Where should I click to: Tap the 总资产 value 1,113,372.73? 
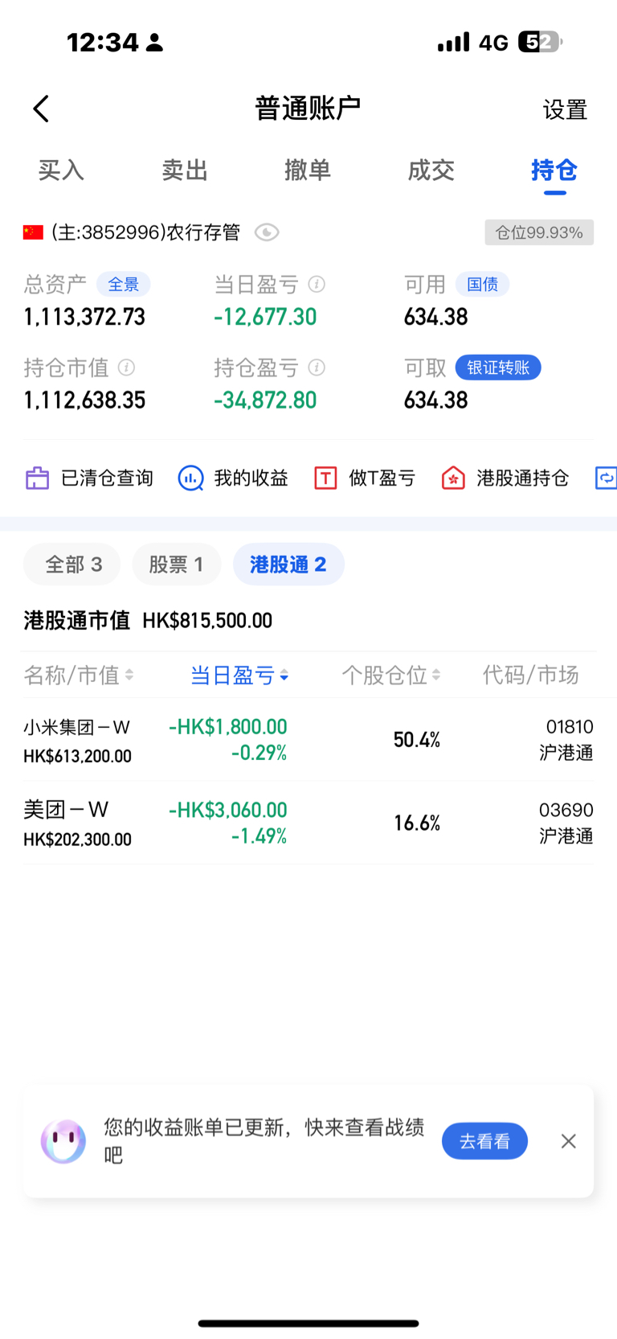[84, 317]
